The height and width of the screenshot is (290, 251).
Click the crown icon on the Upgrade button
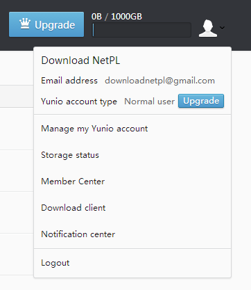[25, 24]
